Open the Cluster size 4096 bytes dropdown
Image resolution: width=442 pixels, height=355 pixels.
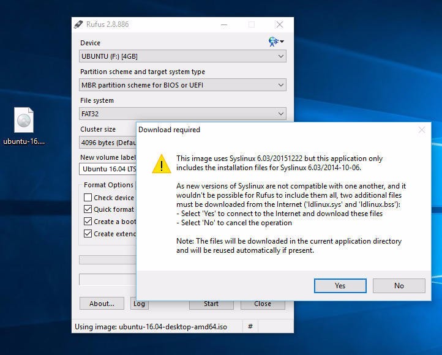108,143
